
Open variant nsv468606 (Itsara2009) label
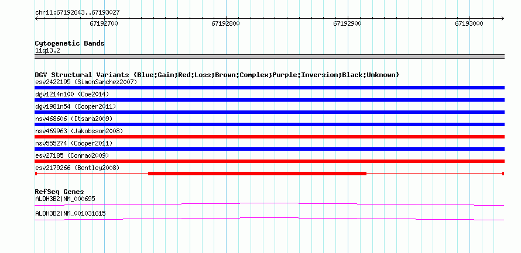[74, 119]
